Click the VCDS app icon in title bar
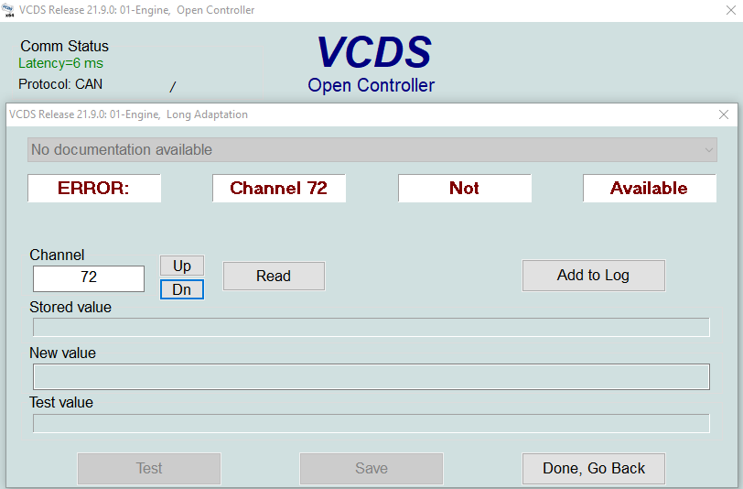Screen dimensions: 743x489 [x=8, y=10]
